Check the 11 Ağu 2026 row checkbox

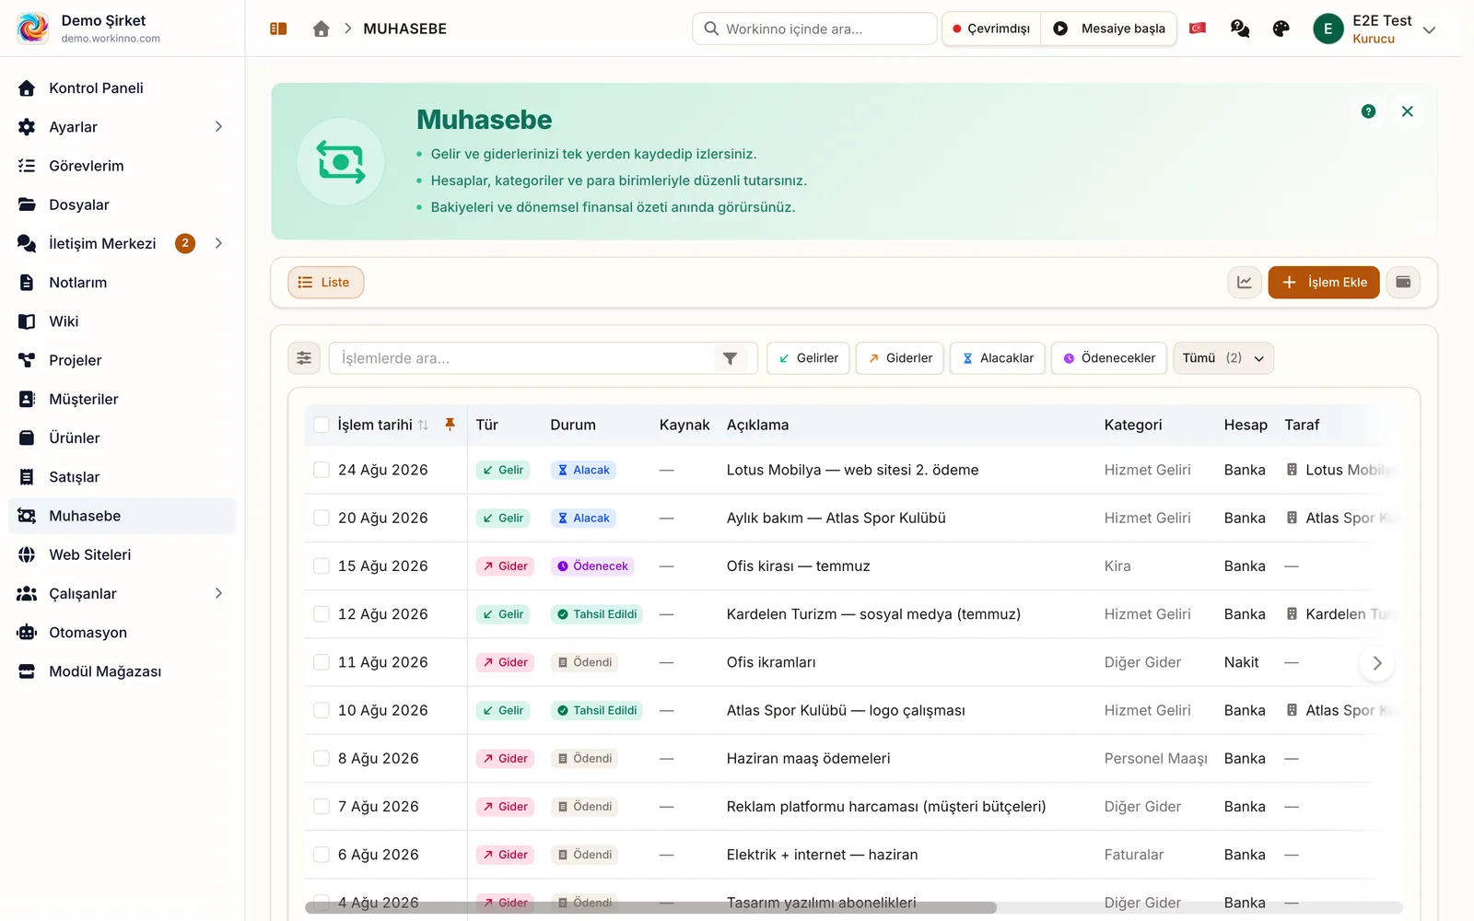[x=322, y=662]
